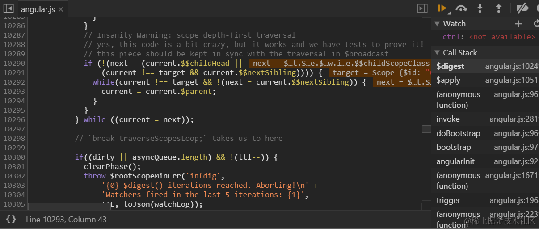Viewport: 539px width, 229px height.
Task: Show the file navigator sidebar
Action: [x=8, y=8]
